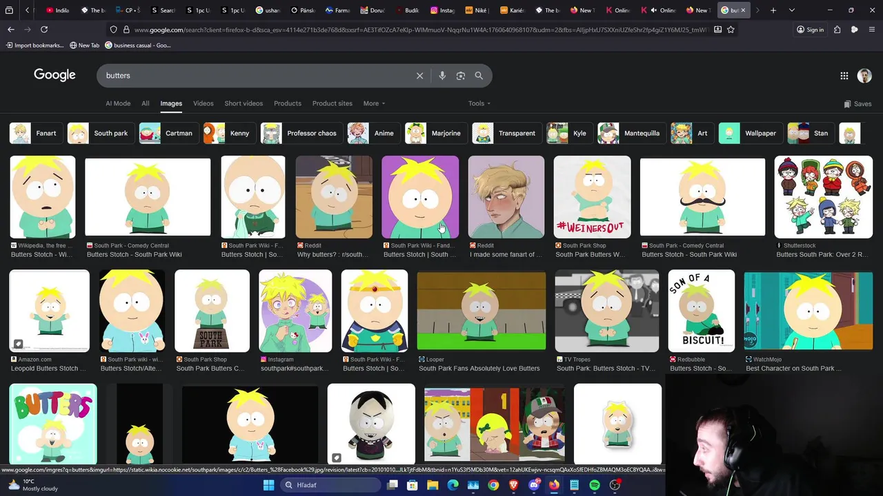The width and height of the screenshot is (883, 496).
Task: Submit search with the magnifier icon
Action: pyautogui.click(x=479, y=76)
